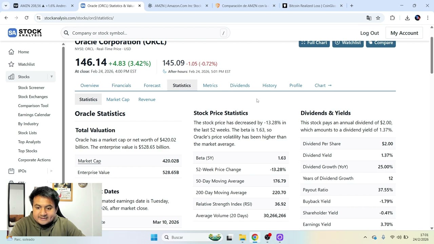Click the IPOs calendar icon in sidebar
The width and height of the screenshot is (434, 244).
(x=11, y=171)
